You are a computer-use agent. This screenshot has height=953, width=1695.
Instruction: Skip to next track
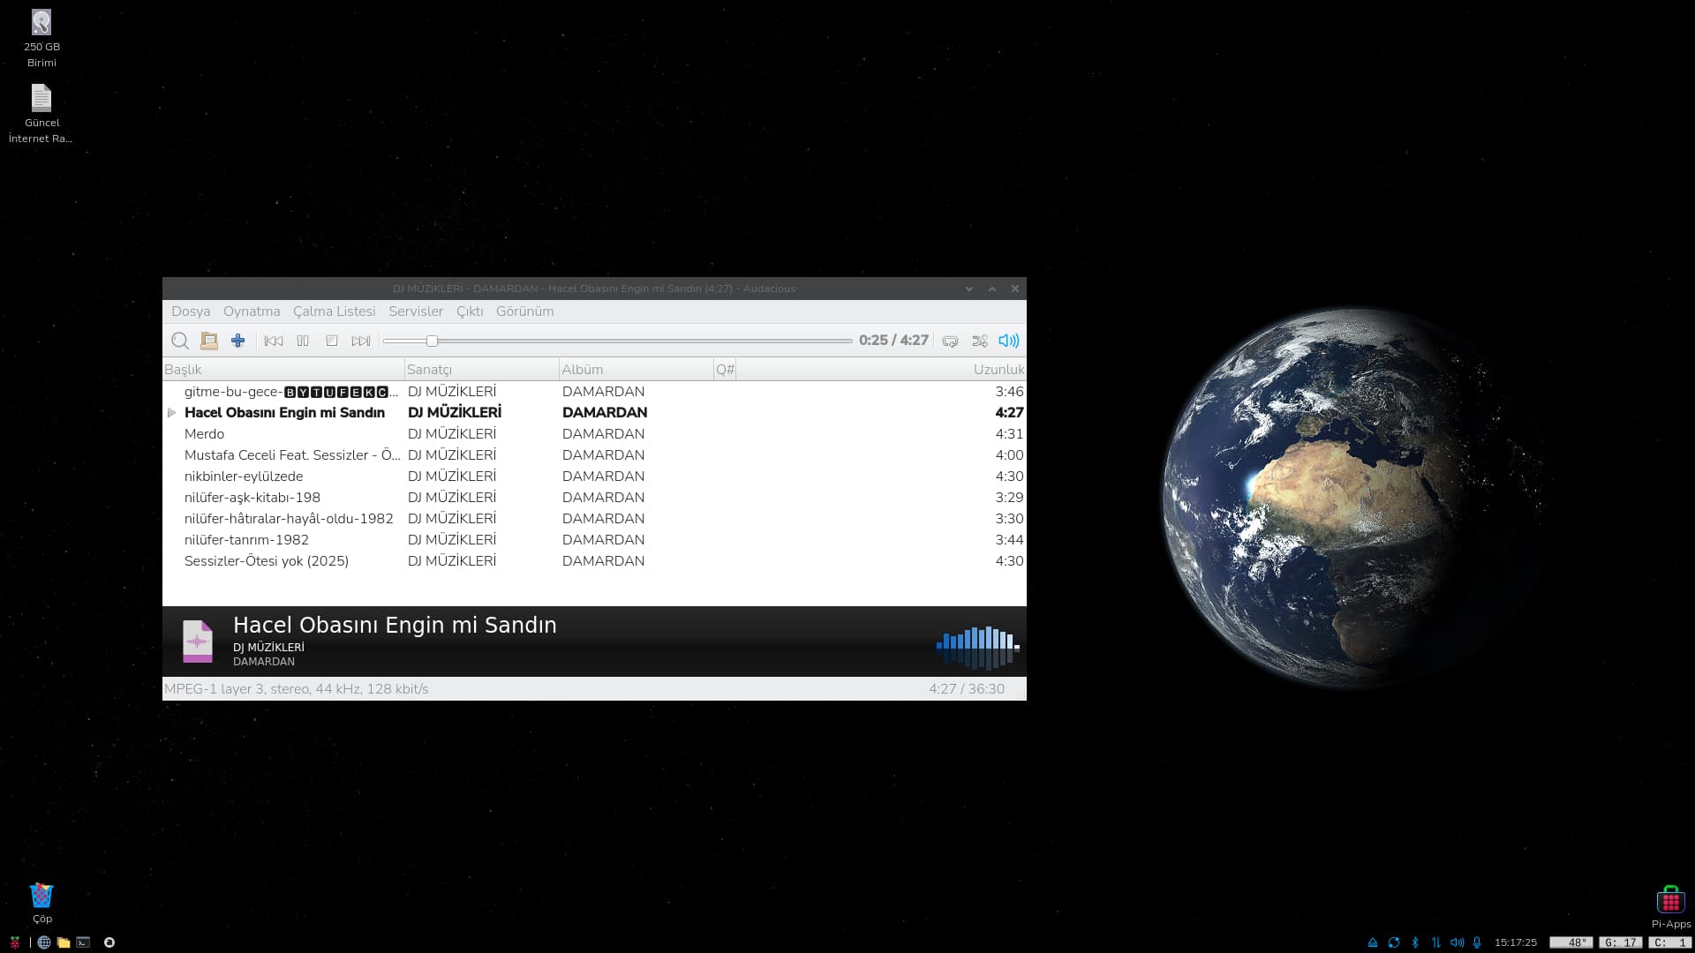[361, 341]
